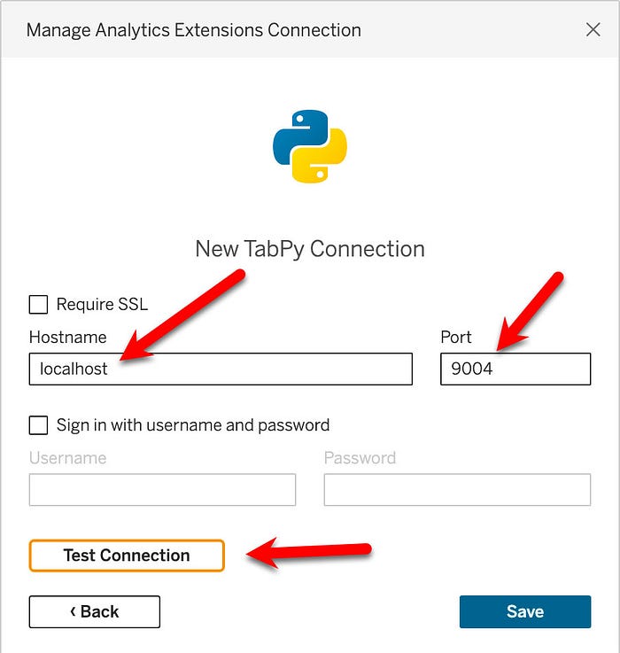This screenshot has width=620, height=653.
Task: Focus the Hostname field containing localhost
Action: (221, 369)
